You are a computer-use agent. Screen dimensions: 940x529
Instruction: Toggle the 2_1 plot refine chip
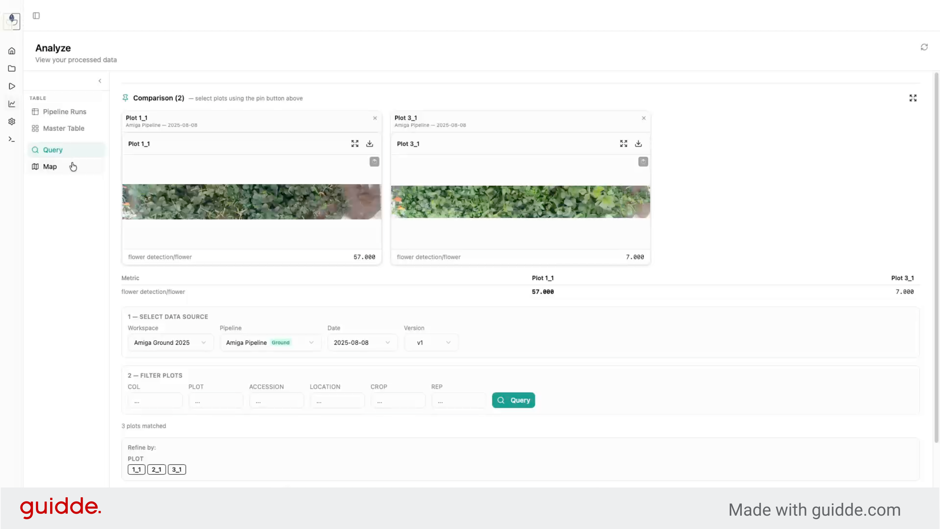(157, 469)
